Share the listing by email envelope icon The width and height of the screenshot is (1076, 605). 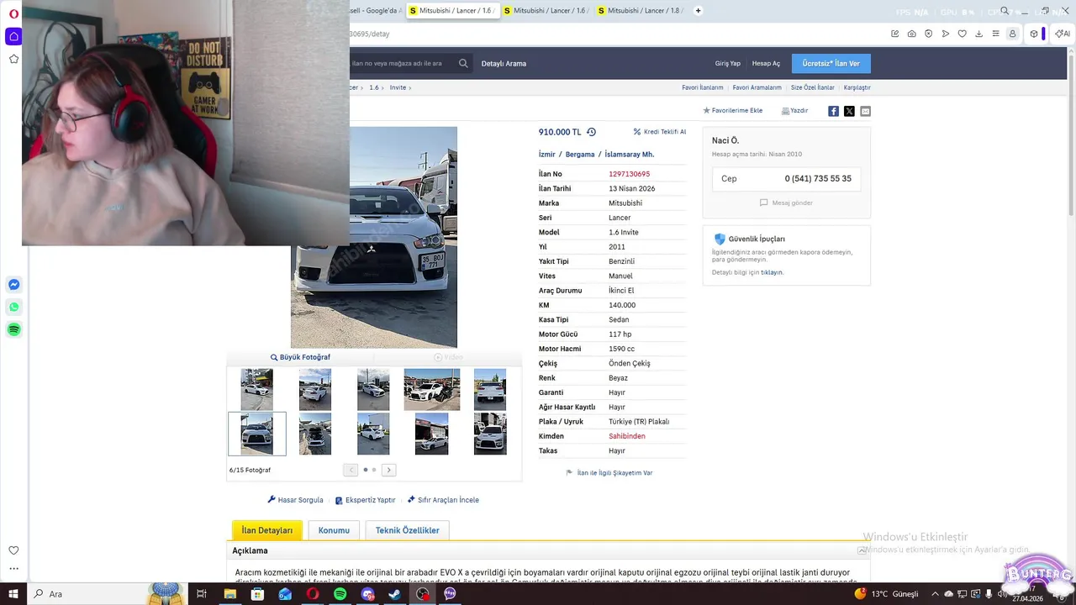[x=865, y=111]
